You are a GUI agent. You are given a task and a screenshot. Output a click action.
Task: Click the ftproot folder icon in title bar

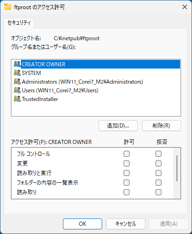point(8,7)
